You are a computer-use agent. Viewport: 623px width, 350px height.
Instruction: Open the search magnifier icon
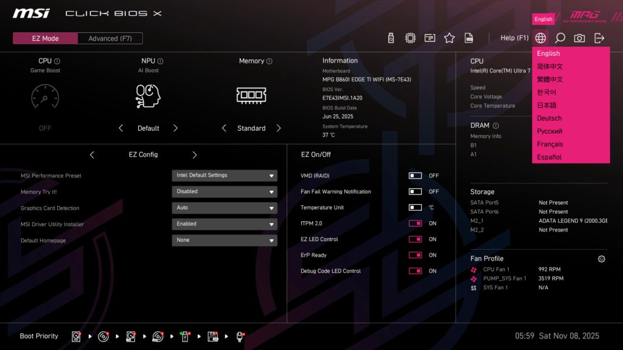(560, 37)
